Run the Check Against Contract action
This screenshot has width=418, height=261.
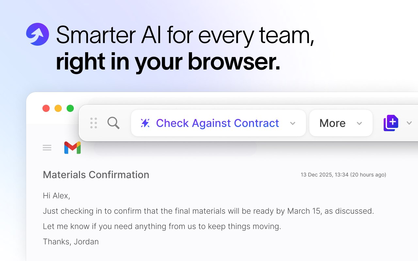(217, 123)
